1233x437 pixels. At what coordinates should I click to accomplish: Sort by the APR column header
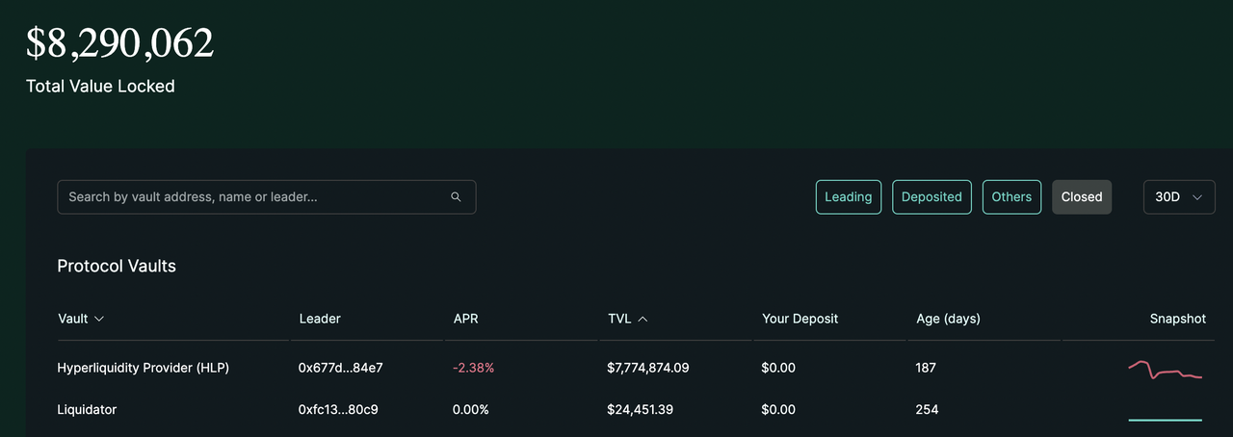point(466,319)
